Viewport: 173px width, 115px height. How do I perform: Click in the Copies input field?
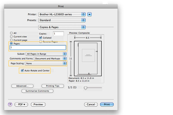tap(58, 34)
